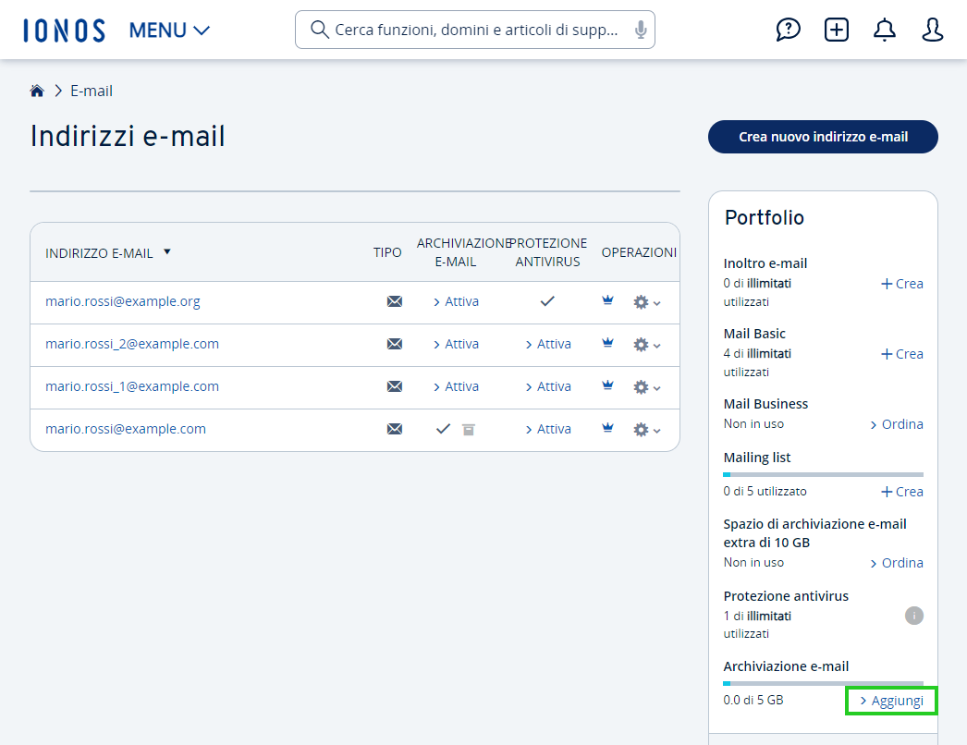This screenshot has width=967, height=745.
Task: Click envelope type icon for mario.rossi@example.org
Action: [x=395, y=301]
